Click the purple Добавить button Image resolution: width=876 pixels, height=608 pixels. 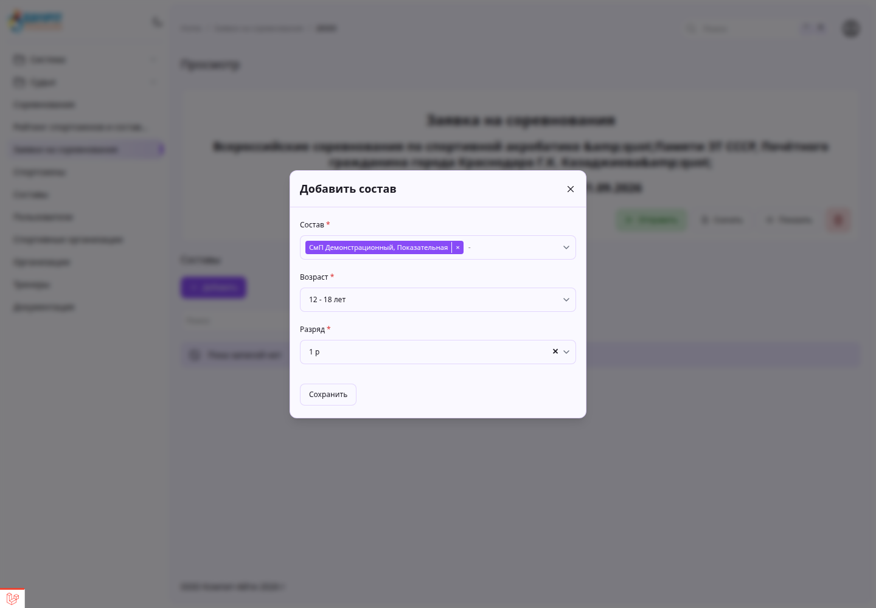tap(214, 288)
